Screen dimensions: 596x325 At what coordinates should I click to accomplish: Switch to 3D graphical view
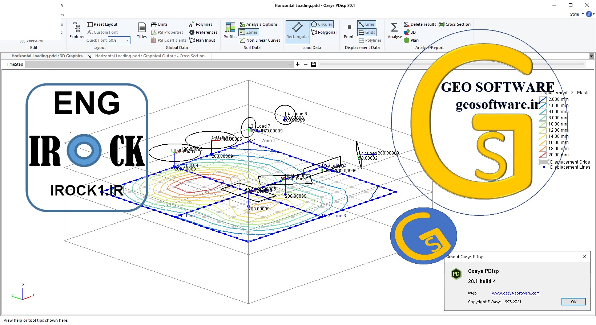410,32
